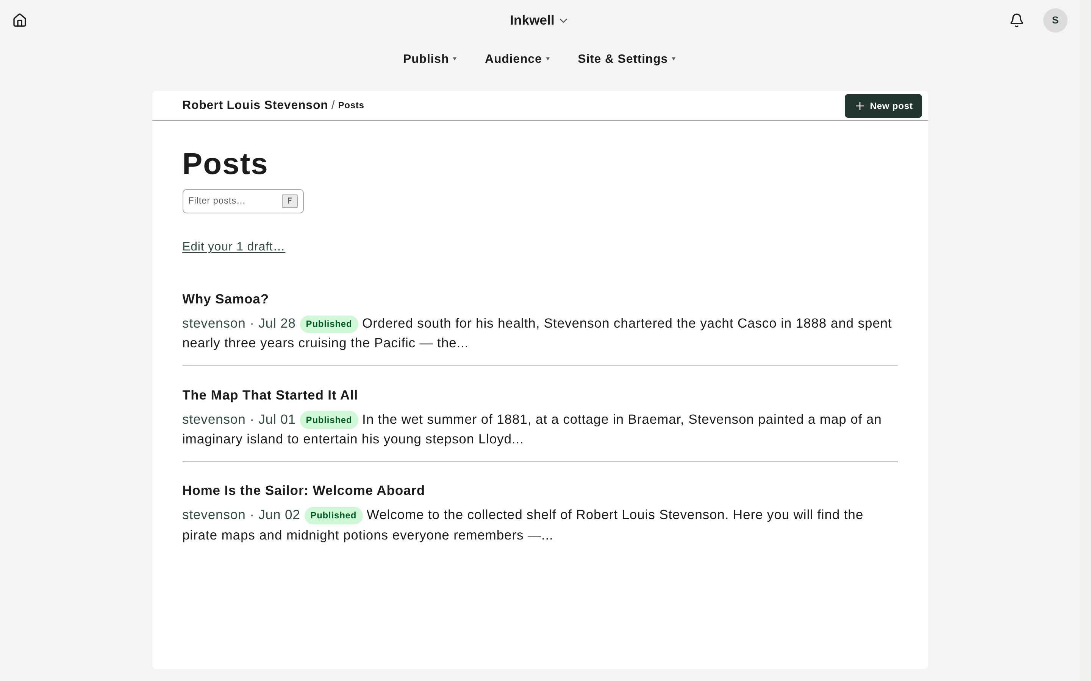
Task: Open the notifications bell
Action: pyautogui.click(x=1016, y=20)
